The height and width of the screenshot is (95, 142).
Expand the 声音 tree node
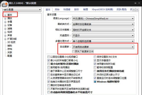tap(5, 36)
